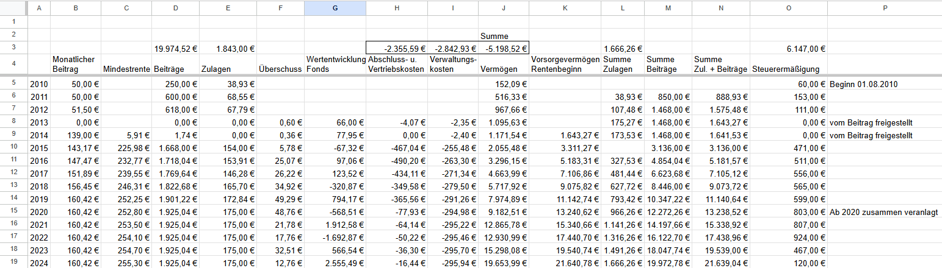The height and width of the screenshot is (268, 942).
Task: Click the Summe label in column J
Action: (495, 36)
